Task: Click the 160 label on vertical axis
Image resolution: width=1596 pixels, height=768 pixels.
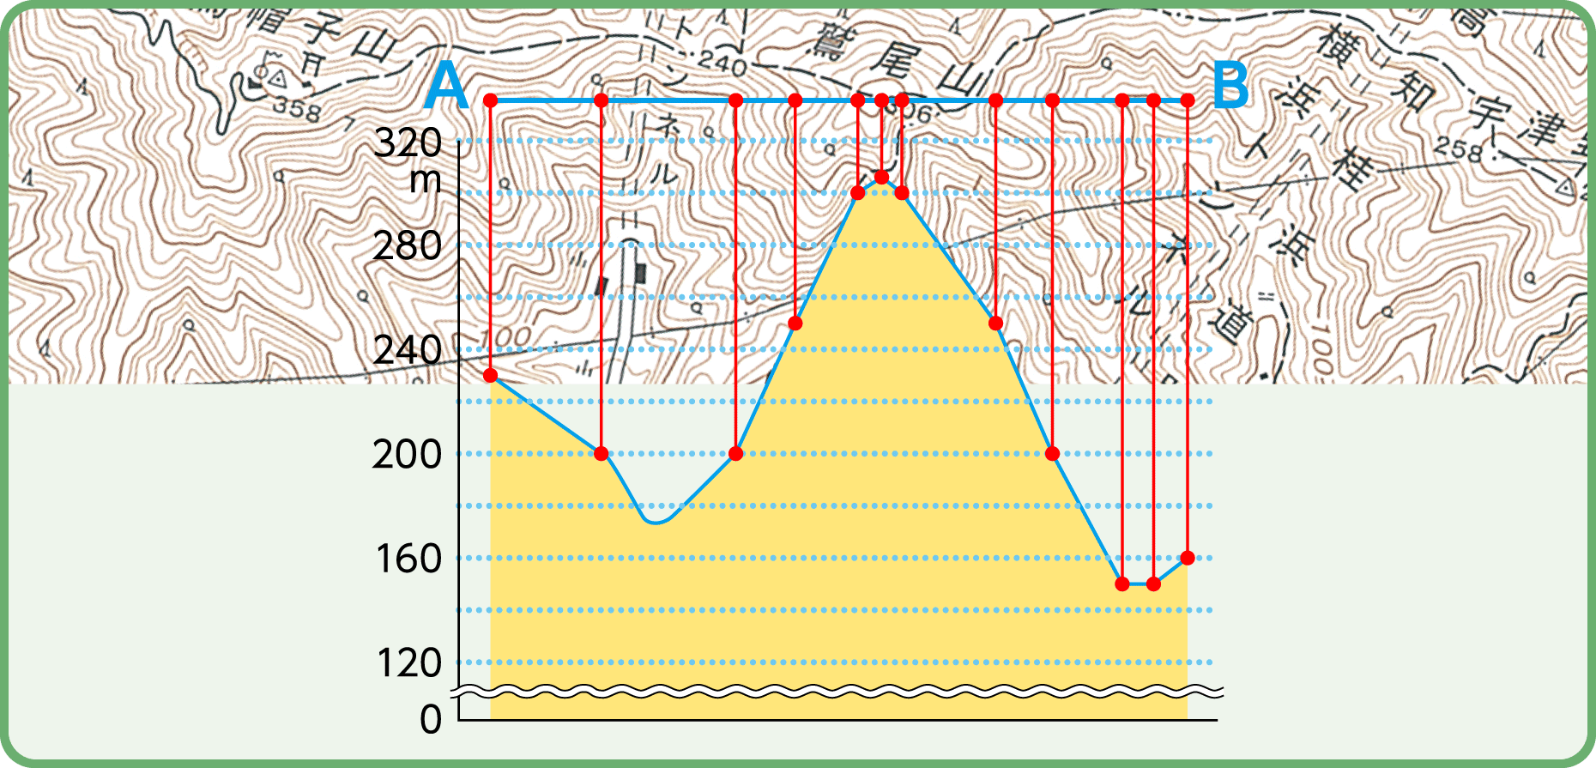Action: (409, 559)
